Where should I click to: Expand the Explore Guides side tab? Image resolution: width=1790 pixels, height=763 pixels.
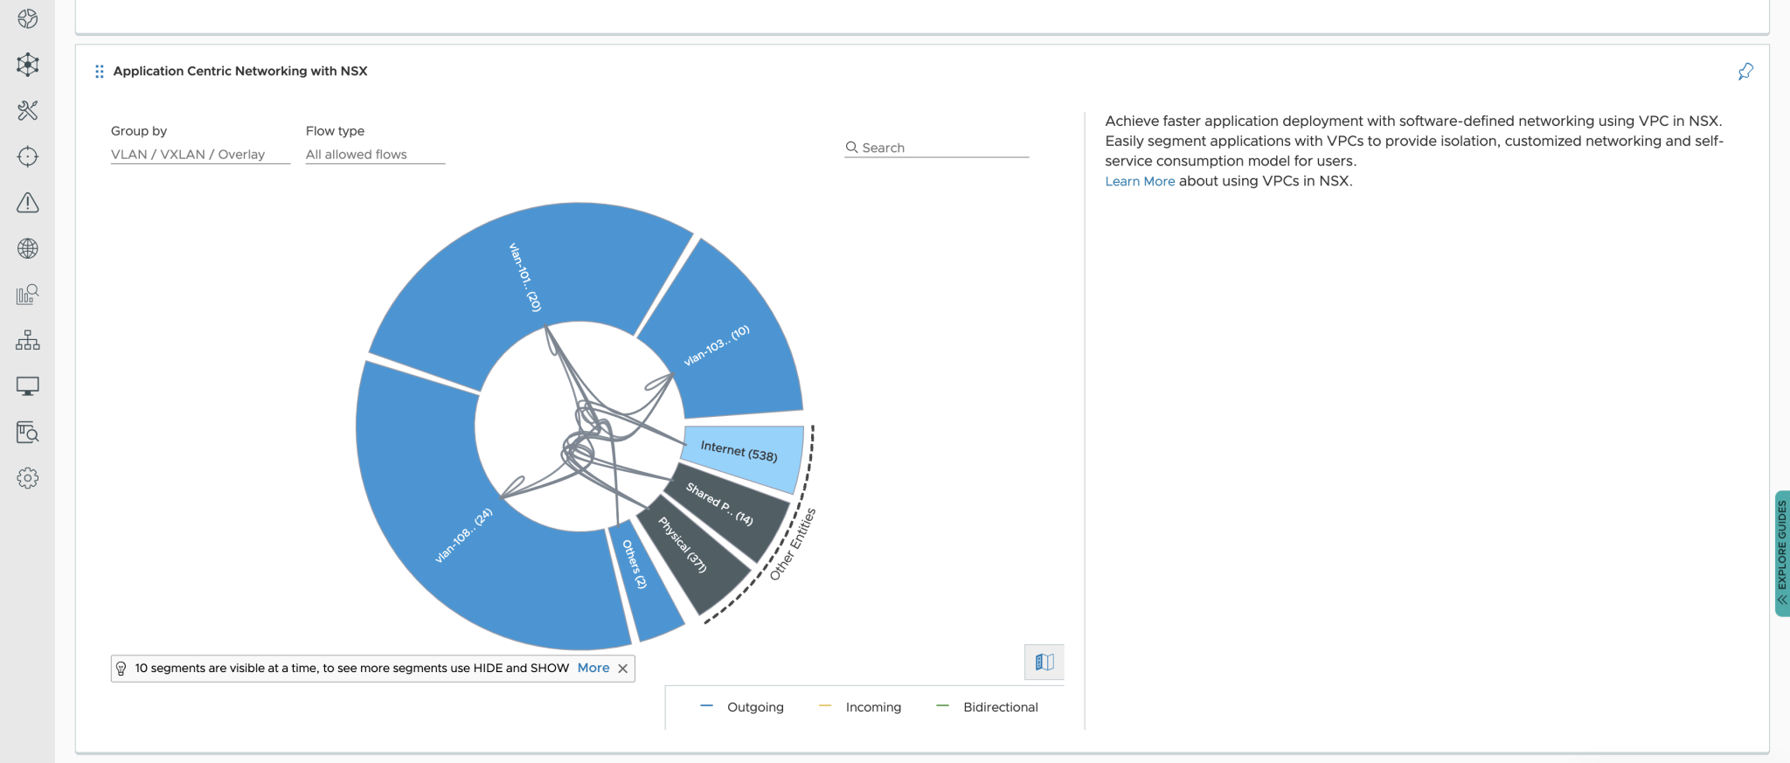pos(1782,553)
